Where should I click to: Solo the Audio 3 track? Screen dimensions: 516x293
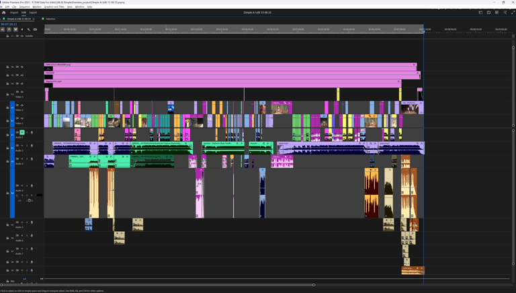(27, 159)
